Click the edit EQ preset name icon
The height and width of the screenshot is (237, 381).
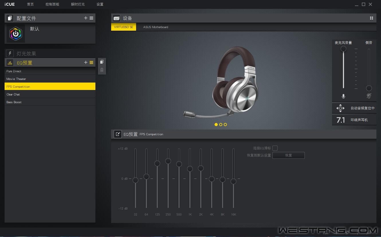[118, 134]
